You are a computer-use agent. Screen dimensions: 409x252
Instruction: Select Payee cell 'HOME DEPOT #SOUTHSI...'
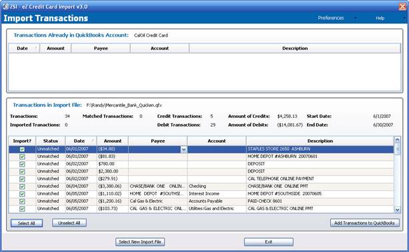point(157,193)
